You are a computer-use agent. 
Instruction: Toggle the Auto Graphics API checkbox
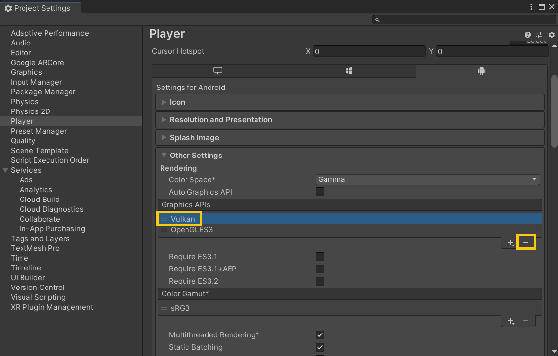[x=320, y=192]
